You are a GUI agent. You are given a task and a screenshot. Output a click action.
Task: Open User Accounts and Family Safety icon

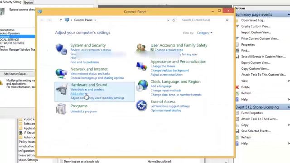(141, 48)
